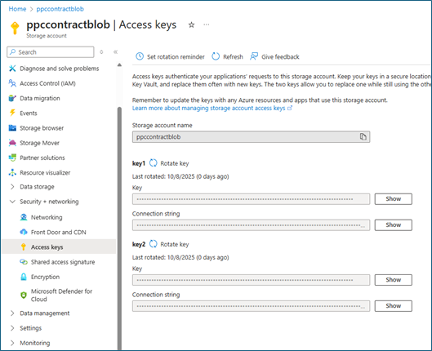
Task: Click the sidebar vertical scrollbar thumb
Action: tap(119, 229)
